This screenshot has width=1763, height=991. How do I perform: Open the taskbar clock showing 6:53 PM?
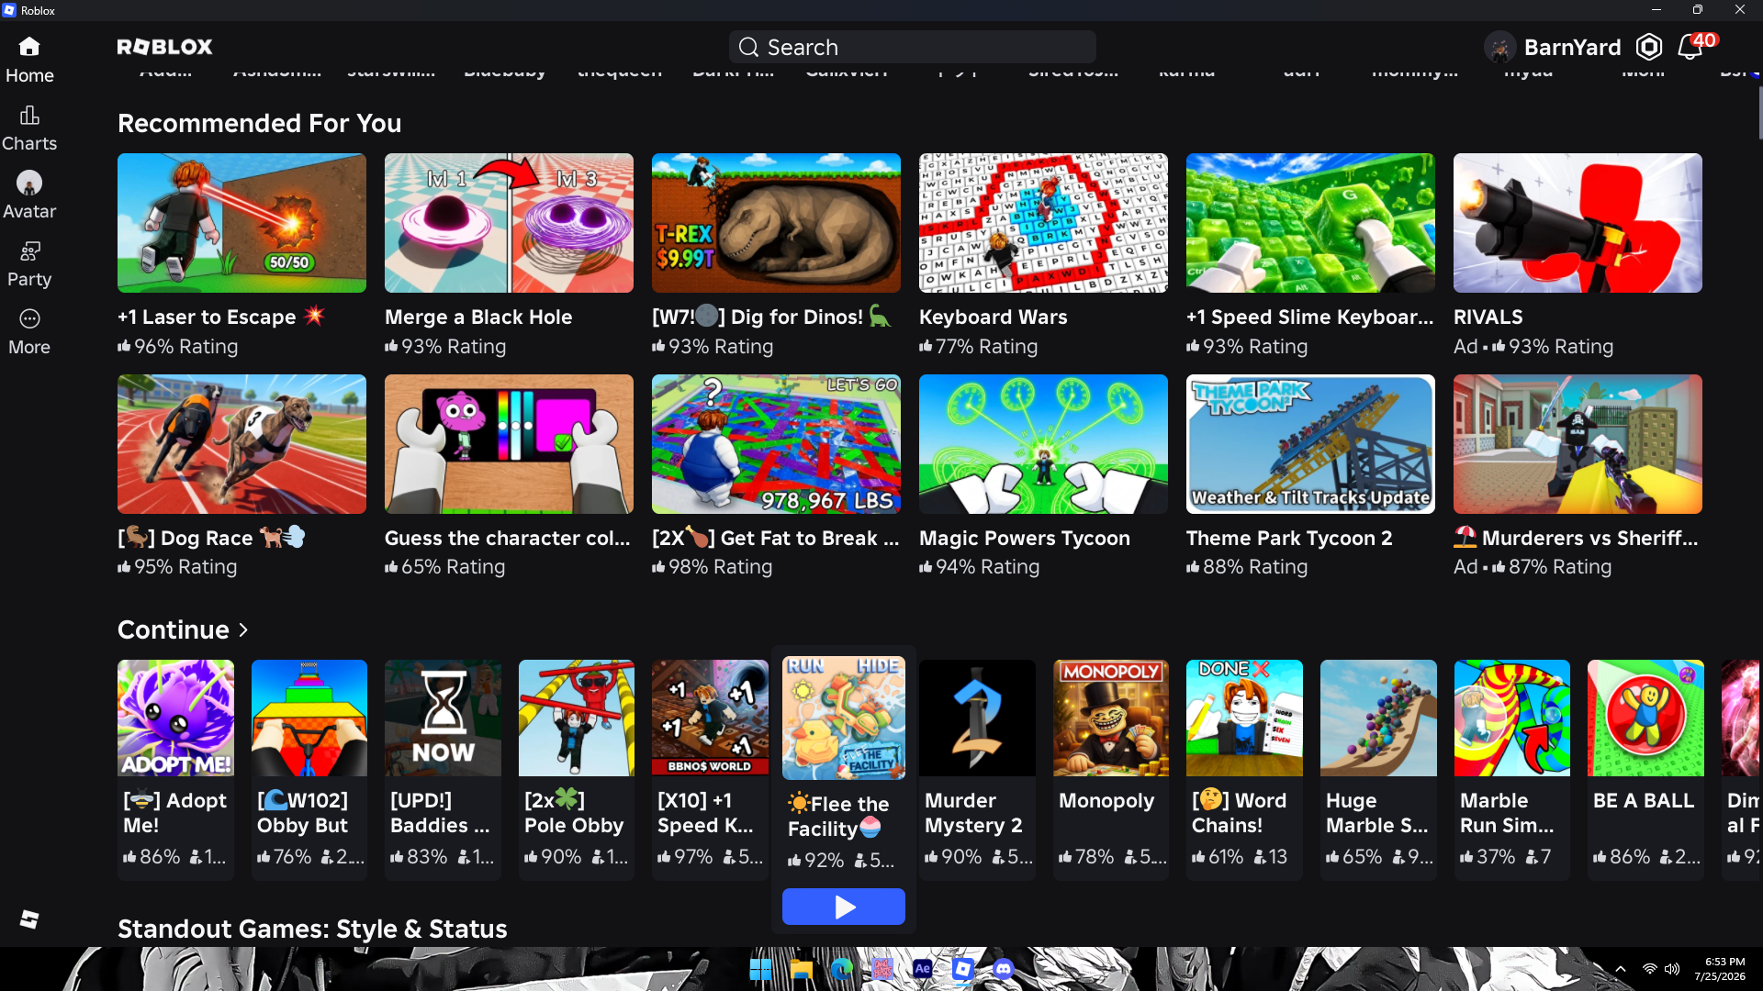click(x=1720, y=969)
